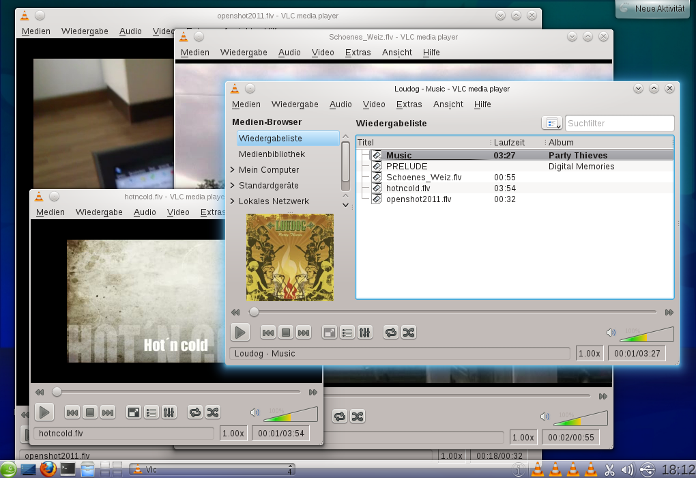The image size is (696, 478).
Task: Click Vlc task group in taskbar
Action: pyautogui.click(x=212, y=470)
